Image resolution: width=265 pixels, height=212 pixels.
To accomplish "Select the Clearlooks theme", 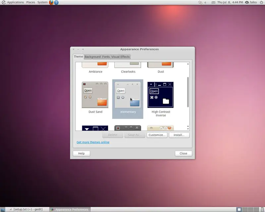I will pos(128,68).
